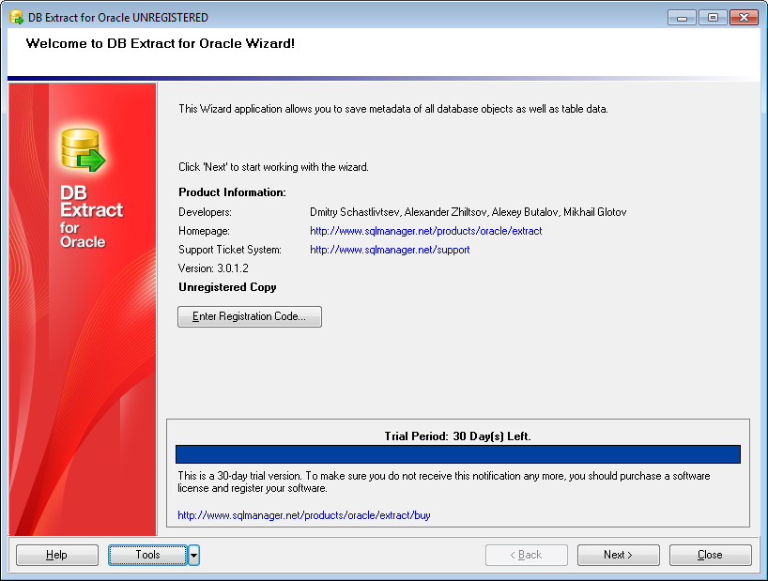Go to the Next wizard step
Image resolution: width=768 pixels, height=581 pixels.
pyautogui.click(x=618, y=555)
